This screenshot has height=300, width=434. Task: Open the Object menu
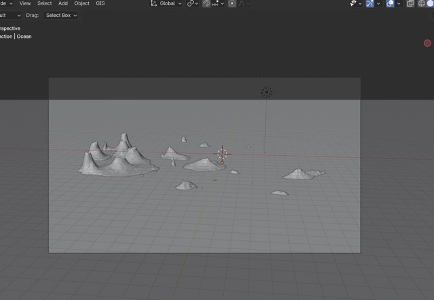(x=81, y=3)
